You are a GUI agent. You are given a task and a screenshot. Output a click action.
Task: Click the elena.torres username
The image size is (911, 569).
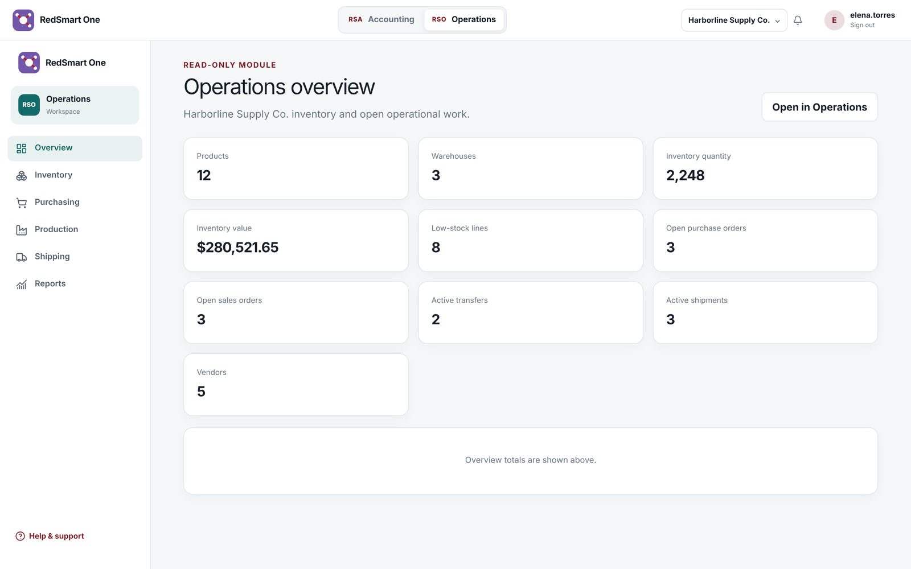point(872,15)
